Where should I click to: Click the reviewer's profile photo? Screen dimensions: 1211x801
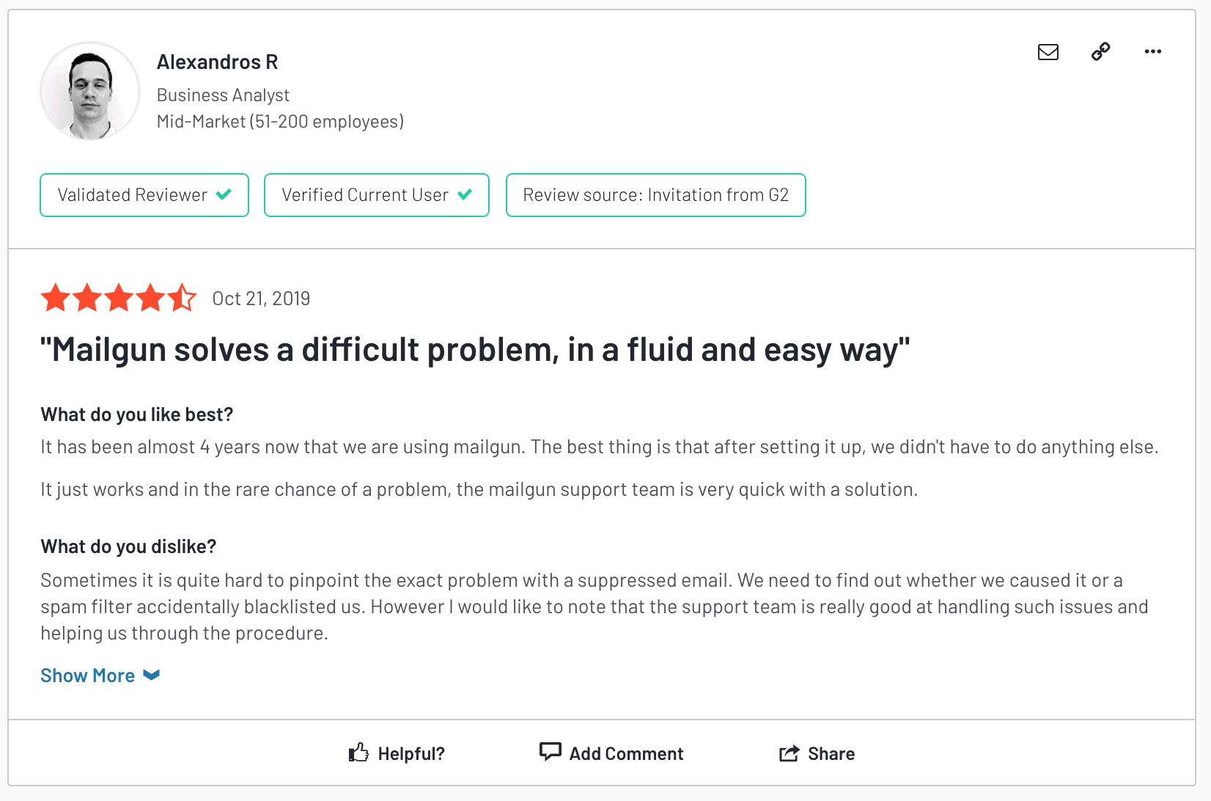coord(90,91)
